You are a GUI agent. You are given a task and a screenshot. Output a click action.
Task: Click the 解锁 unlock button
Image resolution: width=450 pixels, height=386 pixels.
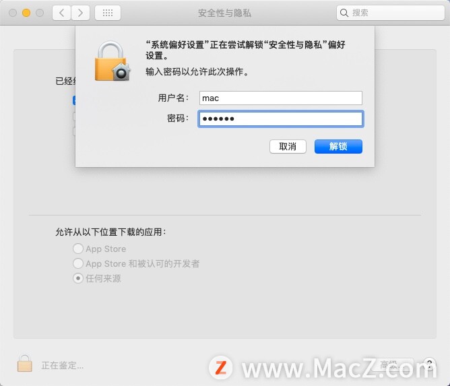(338, 147)
